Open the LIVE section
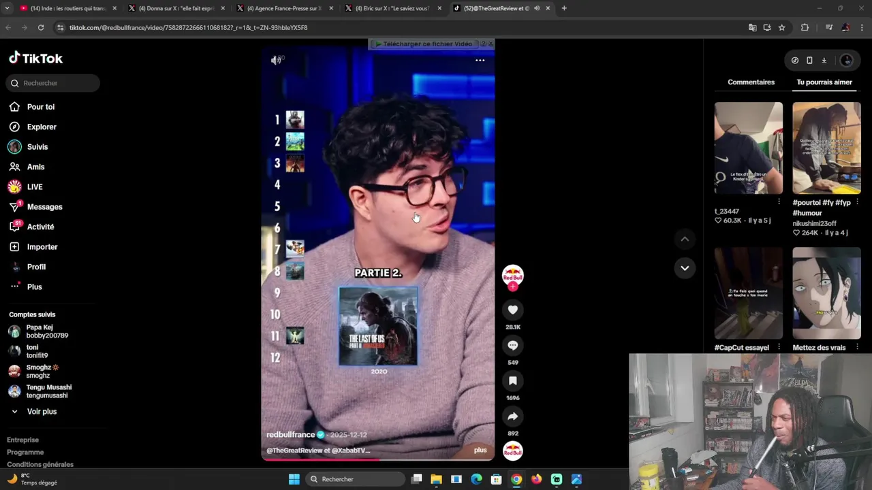 pos(35,186)
